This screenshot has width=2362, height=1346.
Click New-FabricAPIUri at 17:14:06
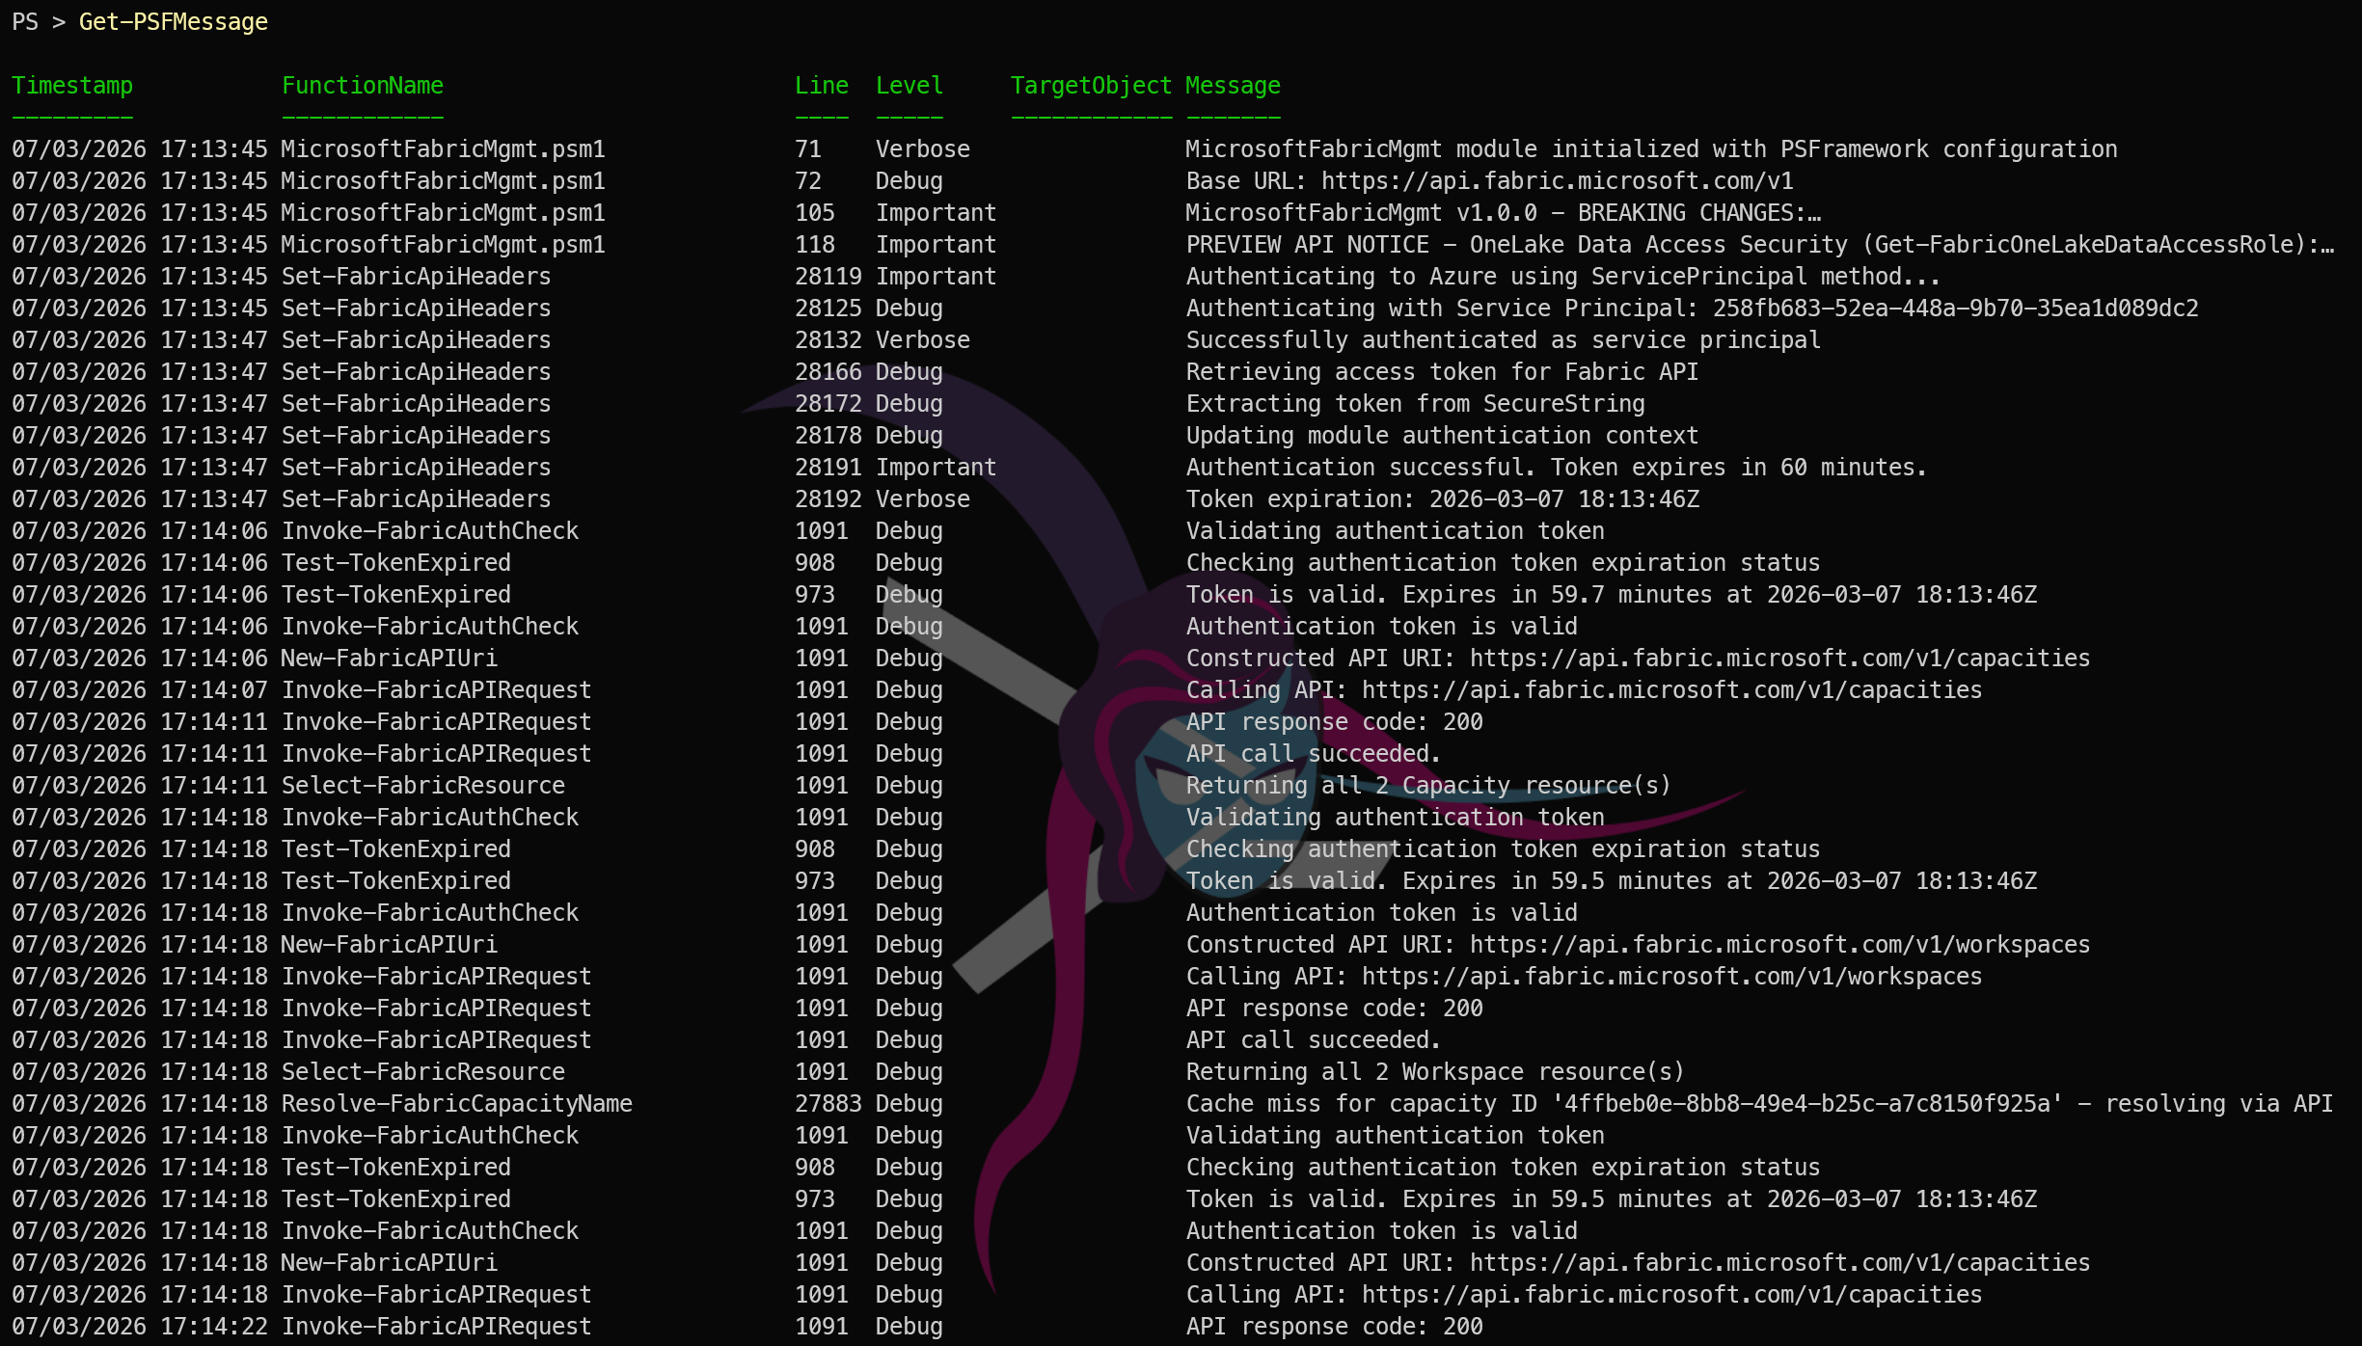point(390,658)
